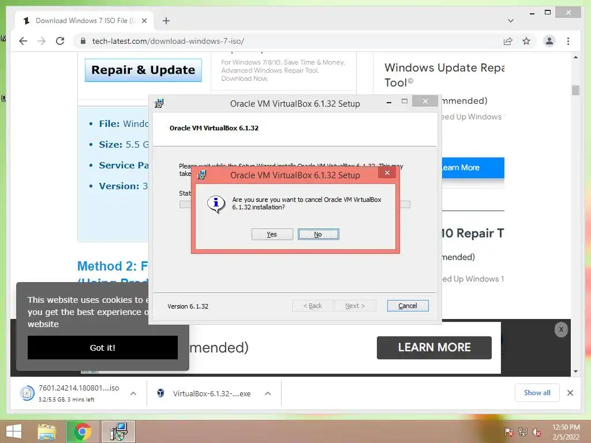Click the VirtualBox cube icon in the downloads bar
Viewport: 591px width, 443px height.
160,393
